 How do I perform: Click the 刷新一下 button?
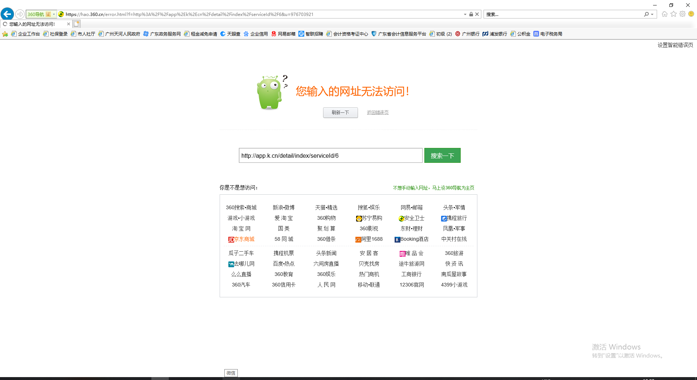coord(341,112)
